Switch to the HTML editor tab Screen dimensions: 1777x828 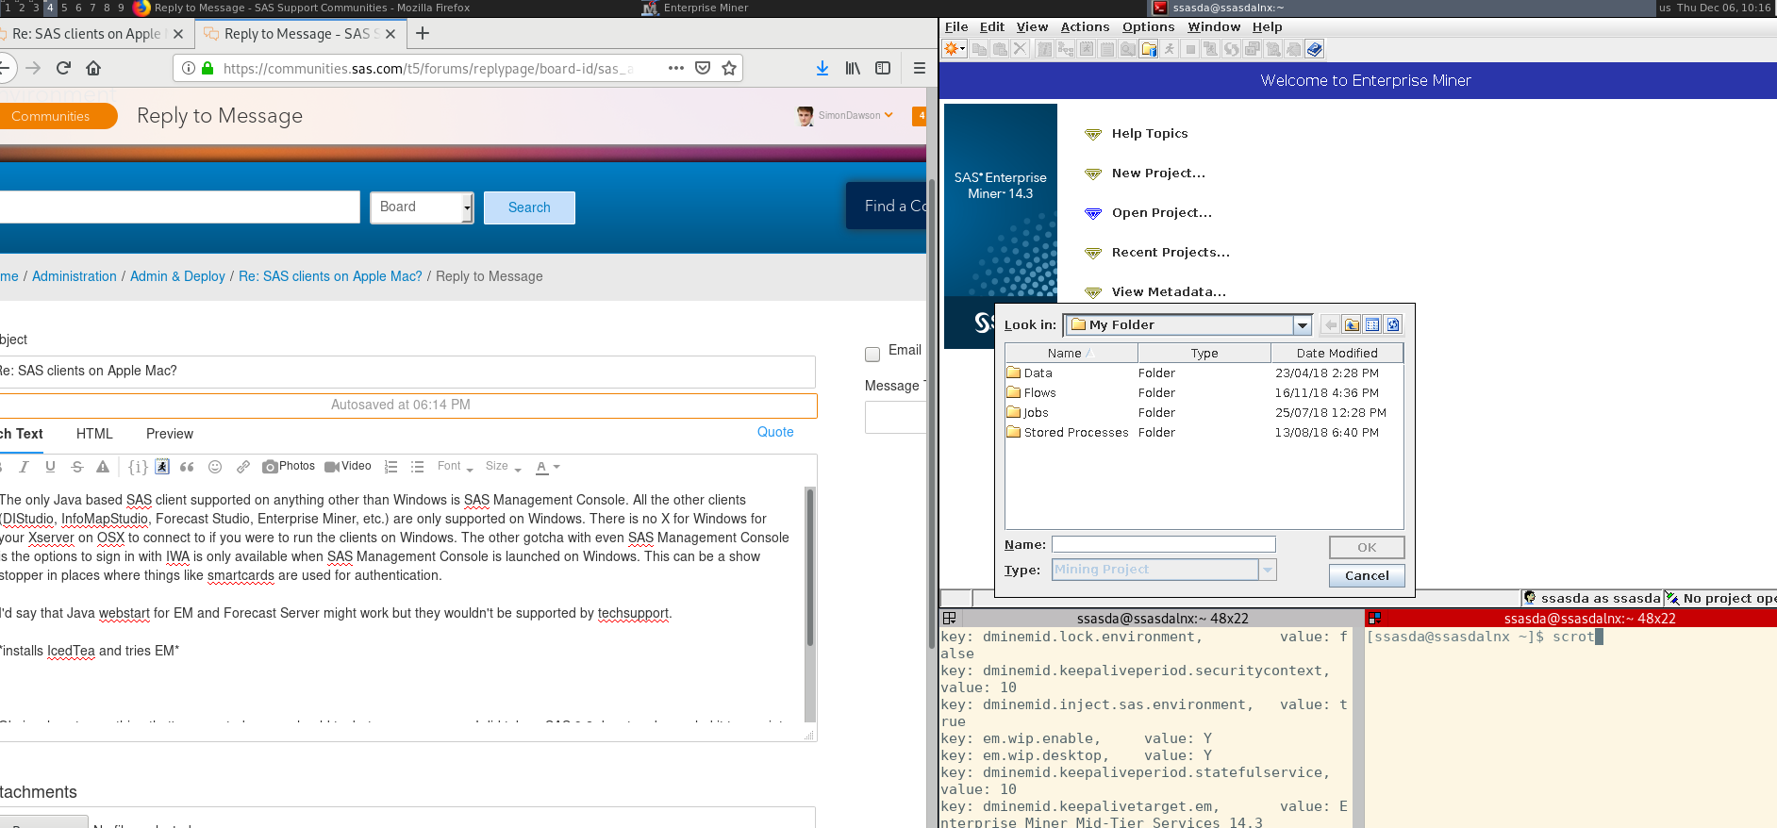(94, 434)
